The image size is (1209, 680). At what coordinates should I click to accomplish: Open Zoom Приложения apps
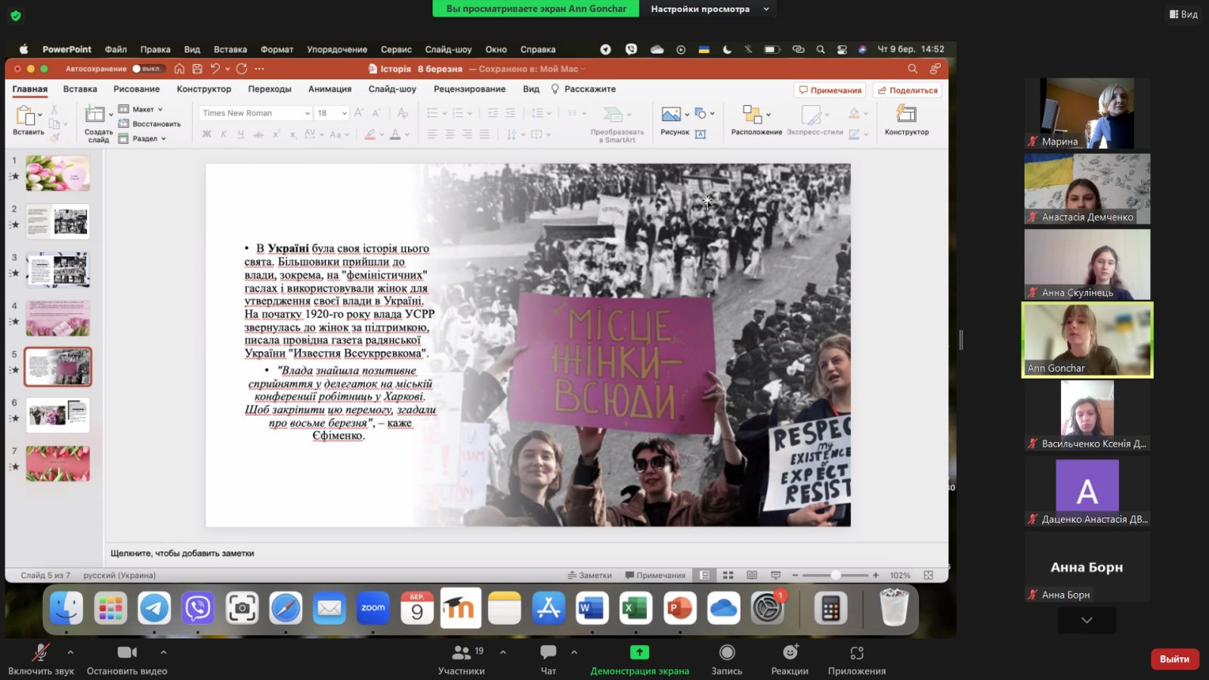856,659
